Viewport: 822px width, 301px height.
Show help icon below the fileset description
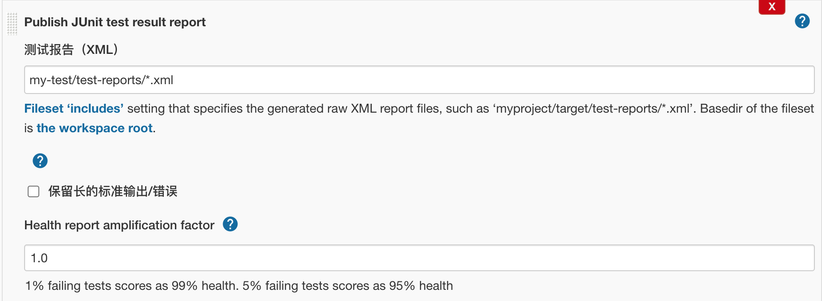pyautogui.click(x=40, y=161)
